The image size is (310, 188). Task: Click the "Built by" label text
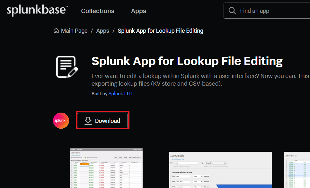coord(99,94)
